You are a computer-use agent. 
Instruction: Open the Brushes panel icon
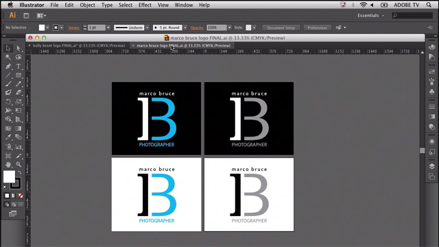point(431,82)
